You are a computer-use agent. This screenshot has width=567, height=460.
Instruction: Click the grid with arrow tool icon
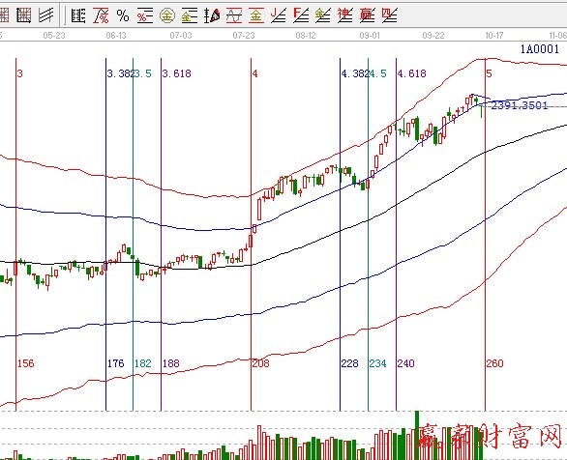[24, 15]
